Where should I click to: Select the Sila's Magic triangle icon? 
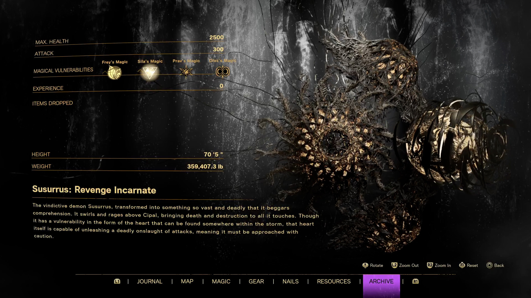coord(150,72)
